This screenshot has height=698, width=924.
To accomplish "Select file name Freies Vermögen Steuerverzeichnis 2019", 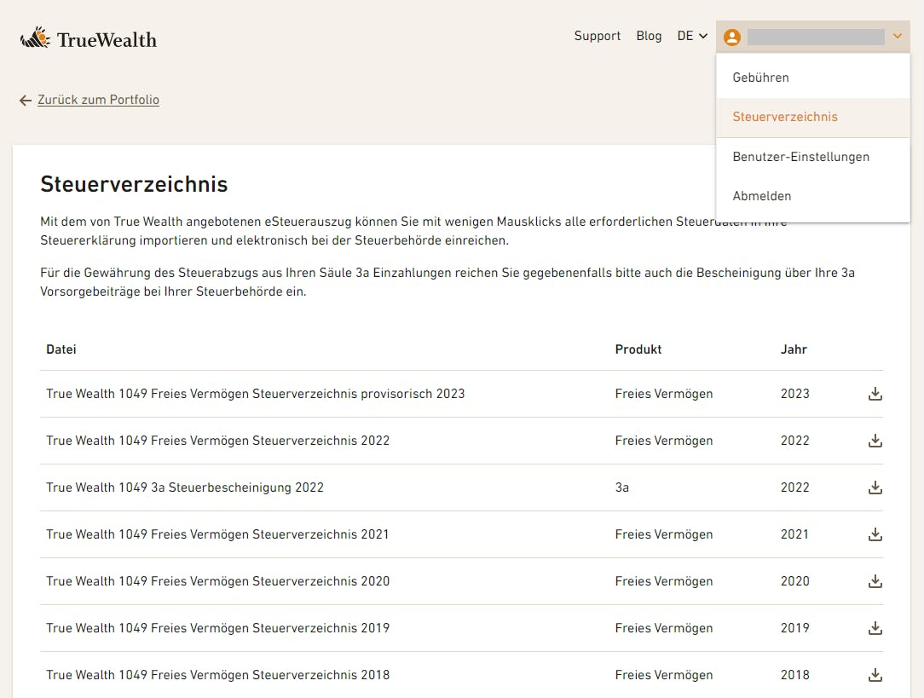I will tap(218, 628).
